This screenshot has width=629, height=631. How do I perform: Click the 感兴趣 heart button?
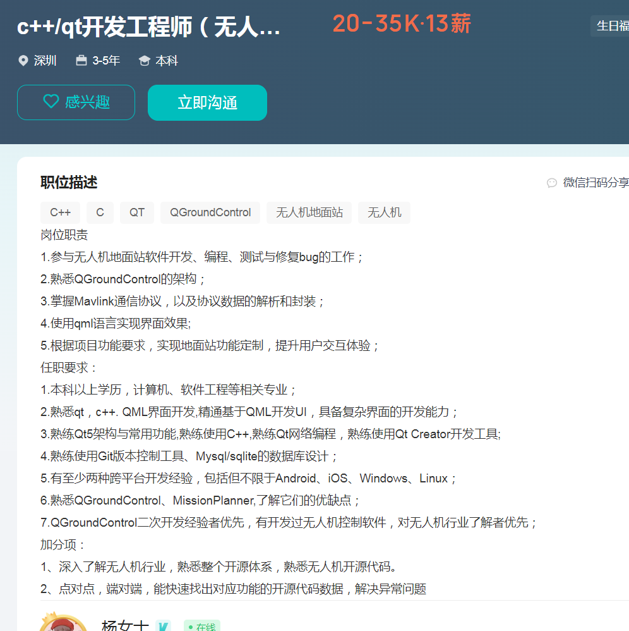tap(76, 102)
